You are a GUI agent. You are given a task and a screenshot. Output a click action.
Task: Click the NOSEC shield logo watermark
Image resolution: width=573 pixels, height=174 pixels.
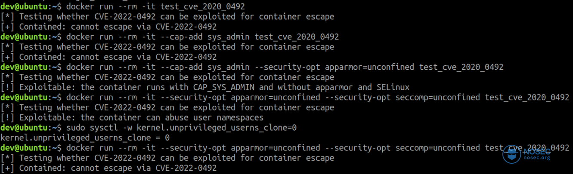pyautogui.click(x=512, y=154)
